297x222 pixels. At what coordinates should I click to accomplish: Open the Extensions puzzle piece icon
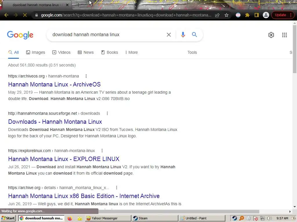click(x=247, y=15)
